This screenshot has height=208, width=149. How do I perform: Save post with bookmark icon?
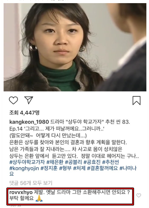click(137, 101)
